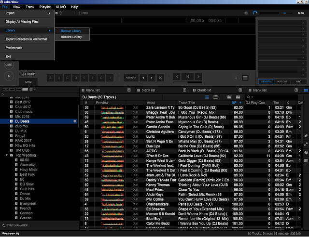Click hot cue pad A
The height and width of the screenshot is (237, 309).
(50, 78)
